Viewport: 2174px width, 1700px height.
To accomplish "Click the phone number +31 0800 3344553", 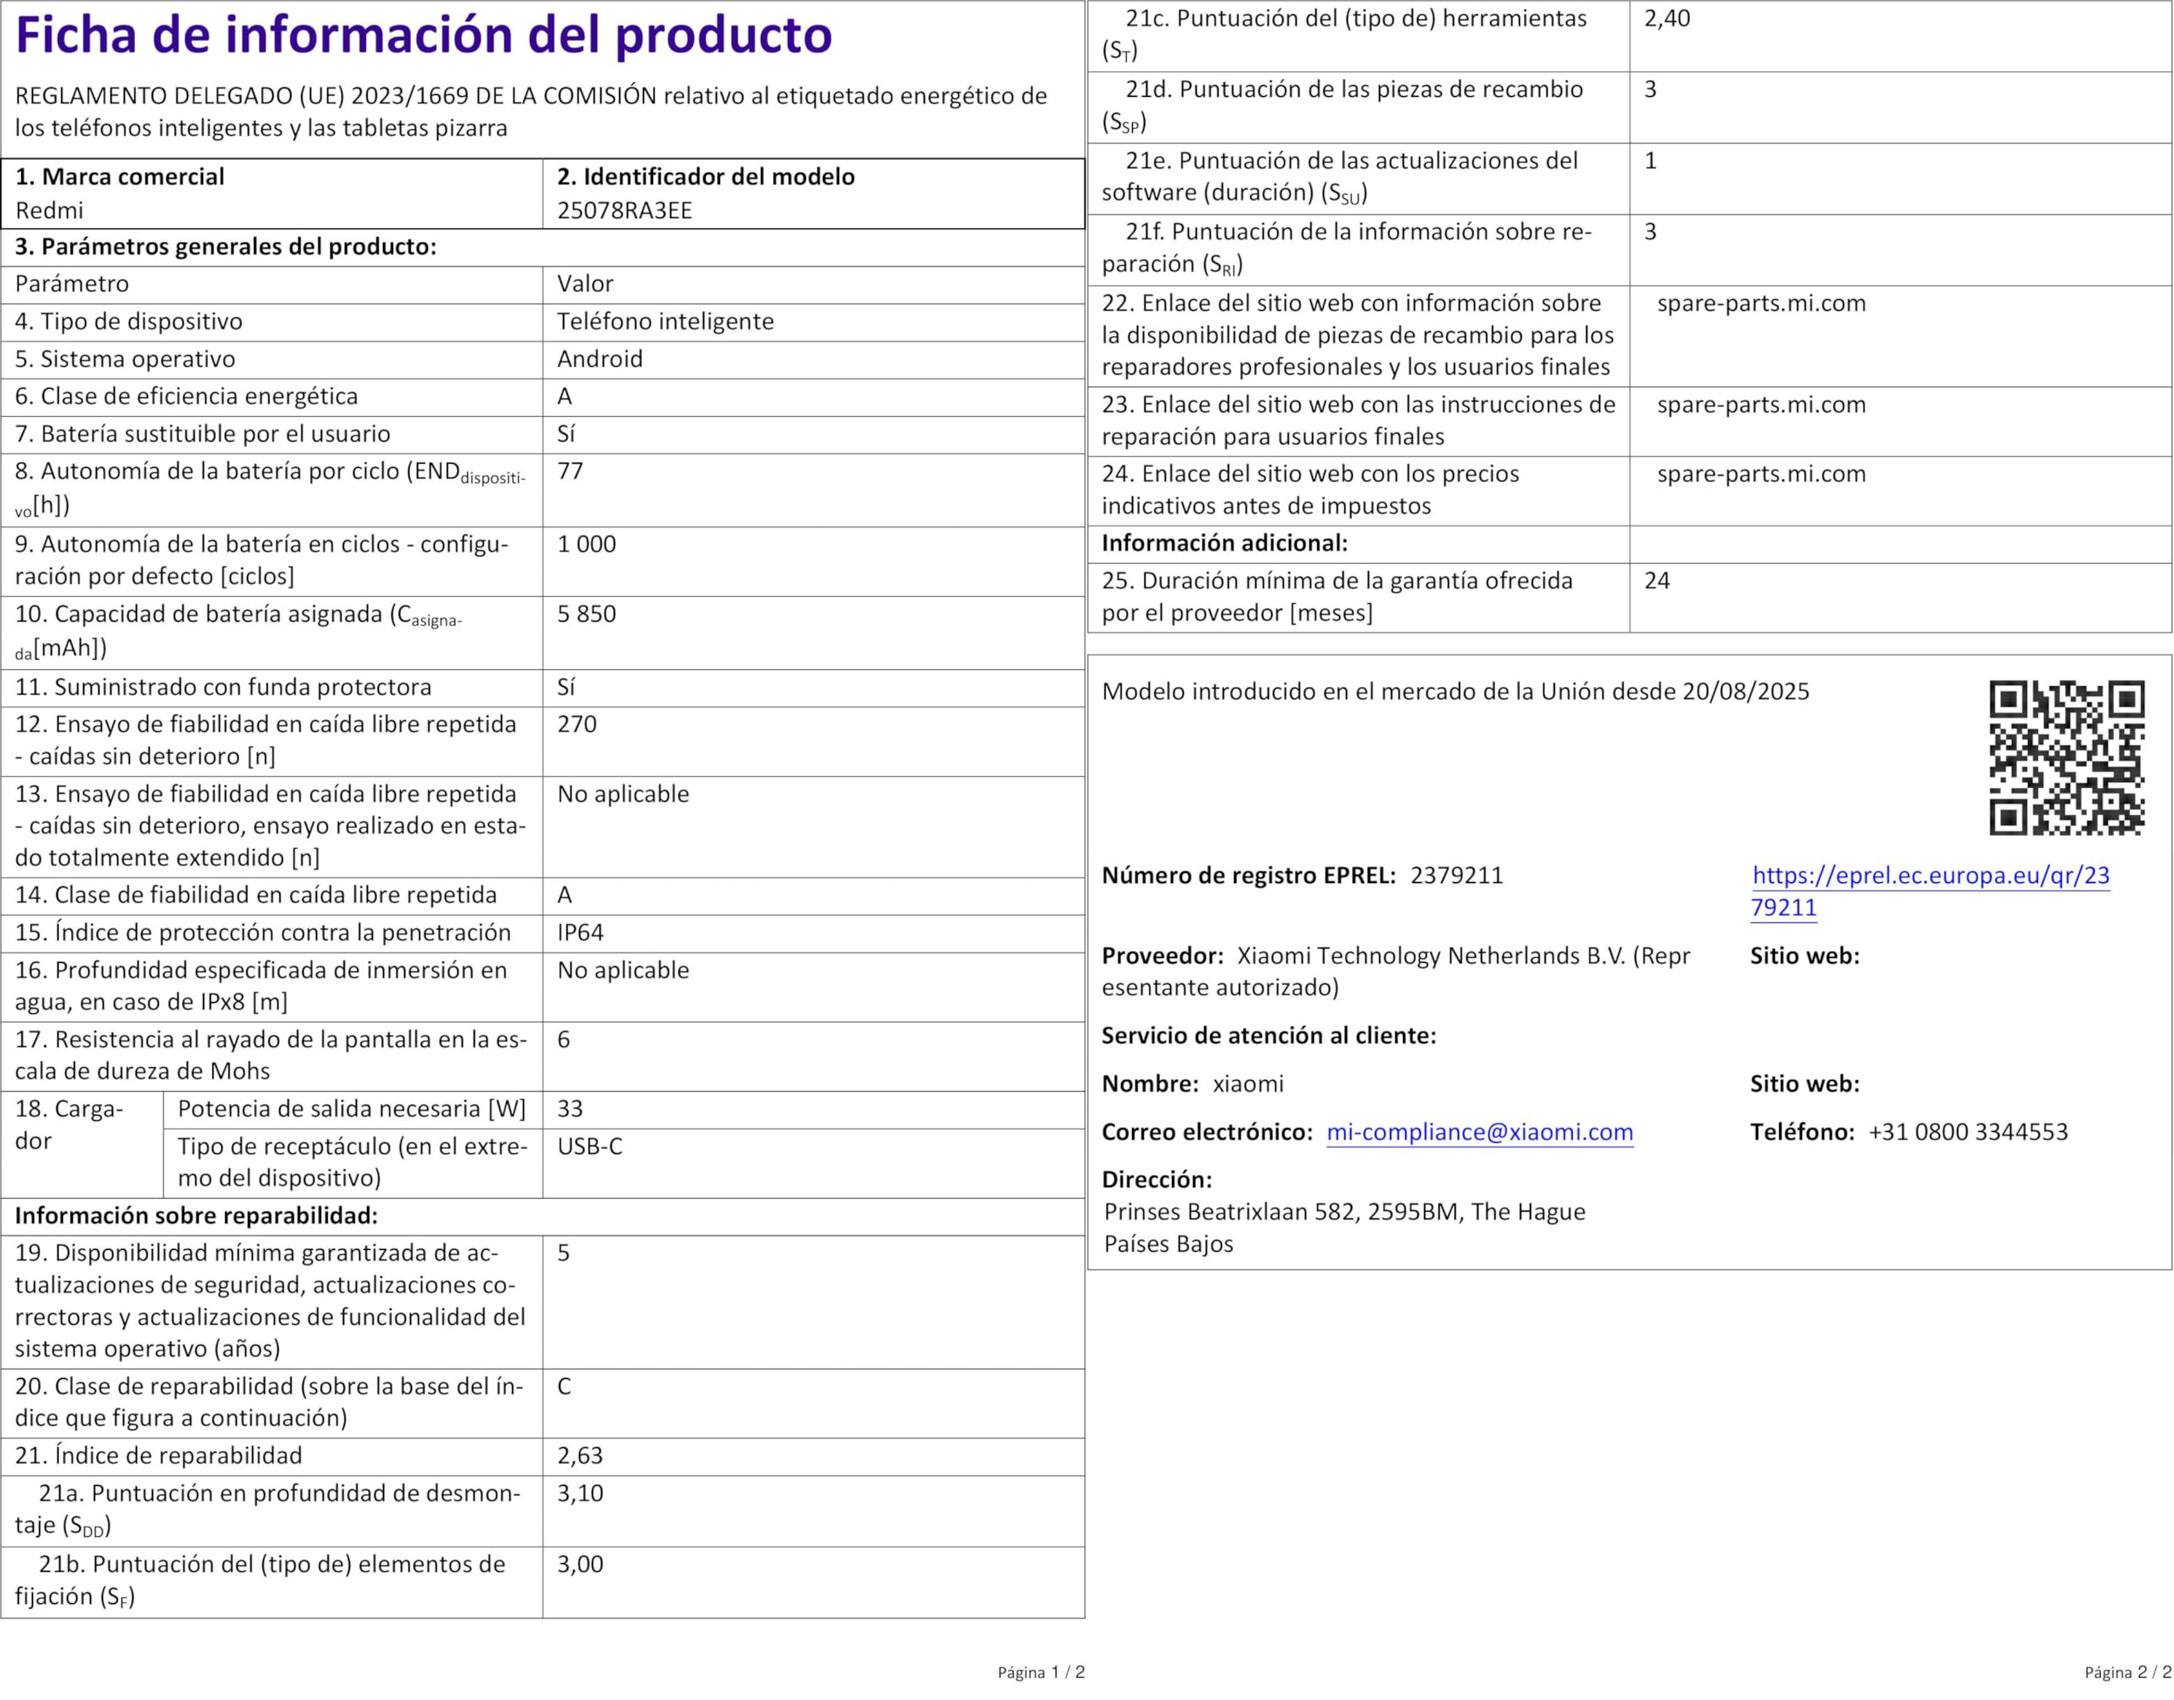I will click(x=1967, y=1132).
